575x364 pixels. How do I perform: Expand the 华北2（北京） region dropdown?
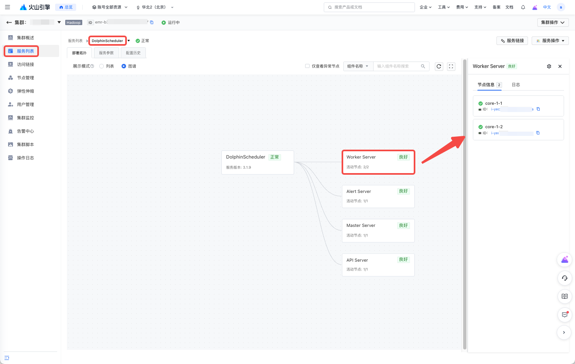pyautogui.click(x=155, y=7)
